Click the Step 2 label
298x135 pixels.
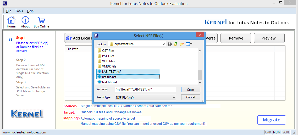[x=21, y=60]
